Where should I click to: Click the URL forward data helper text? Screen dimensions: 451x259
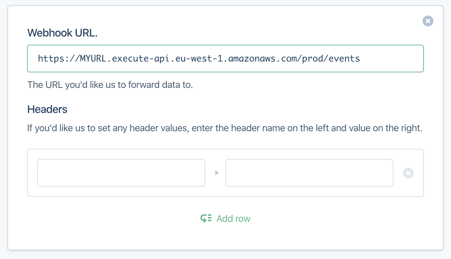pos(110,84)
